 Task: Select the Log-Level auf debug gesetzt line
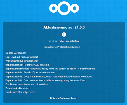[22, 57]
